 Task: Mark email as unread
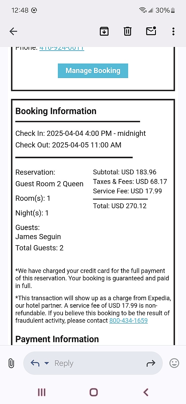click(x=151, y=31)
